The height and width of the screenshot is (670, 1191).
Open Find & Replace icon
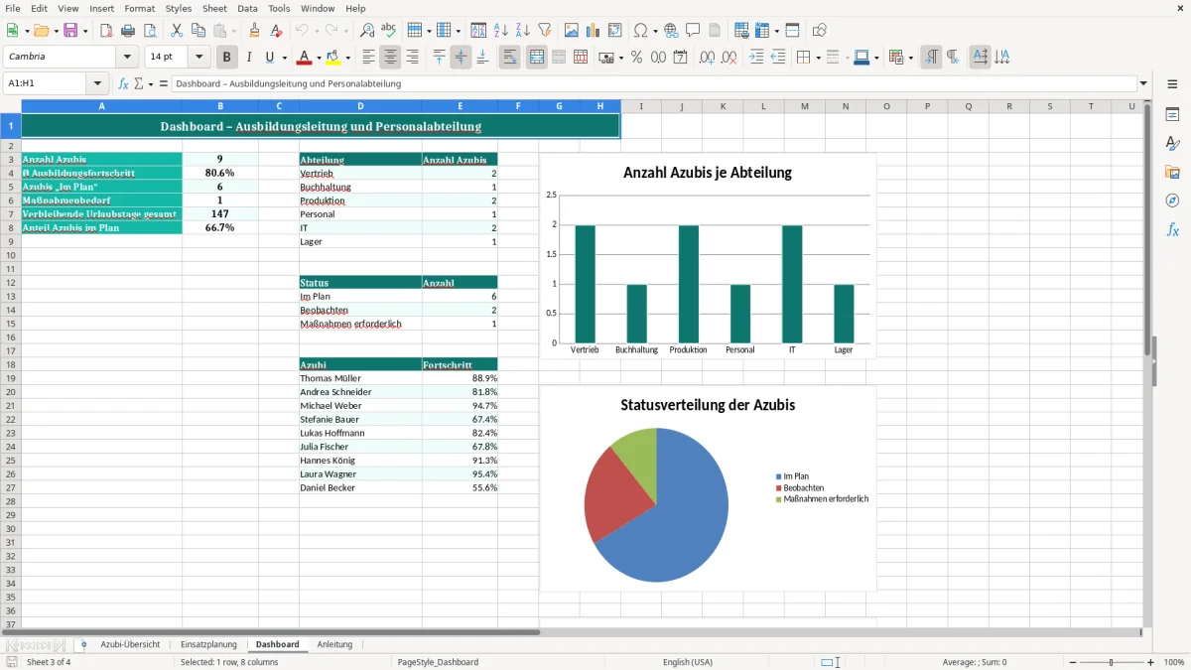coord(367,31)
